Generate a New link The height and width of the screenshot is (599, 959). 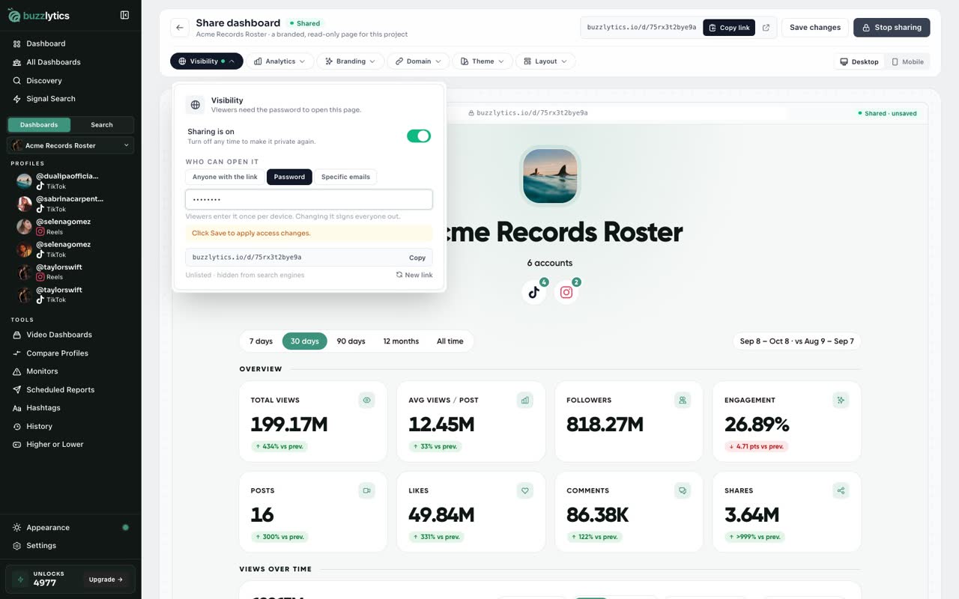[x=414, y=275]
